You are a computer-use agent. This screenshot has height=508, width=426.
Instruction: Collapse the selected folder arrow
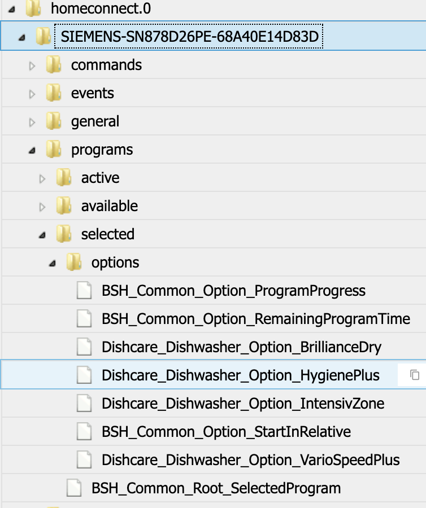click(x=42, y=235)
